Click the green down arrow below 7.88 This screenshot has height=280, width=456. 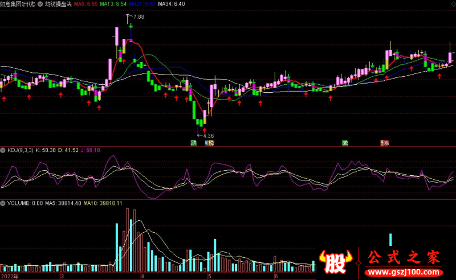[x=131, y=26]
